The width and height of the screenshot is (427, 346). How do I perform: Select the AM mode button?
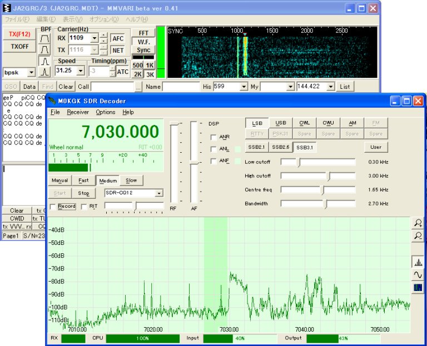pyautogui.click(x=352, y=123)
